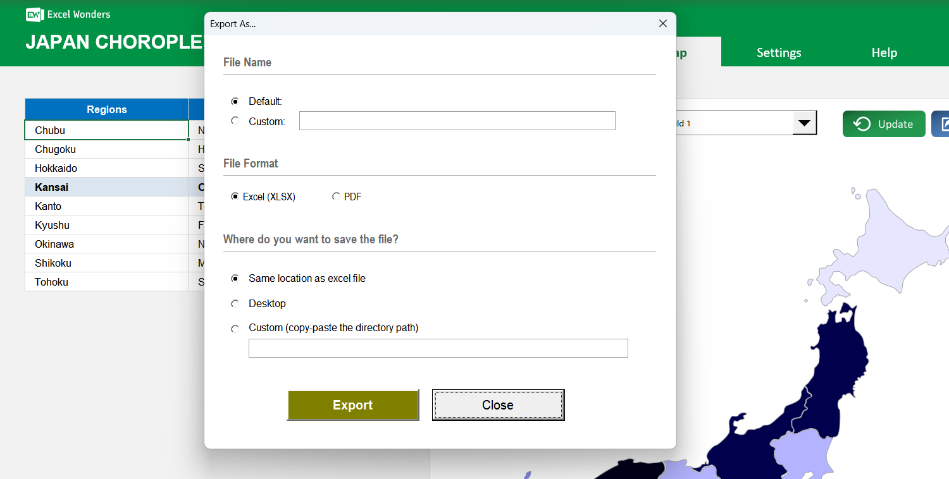Screen dimensions: 949x479
Task: Click the custom file name text field
Action: tap(457, 121)
